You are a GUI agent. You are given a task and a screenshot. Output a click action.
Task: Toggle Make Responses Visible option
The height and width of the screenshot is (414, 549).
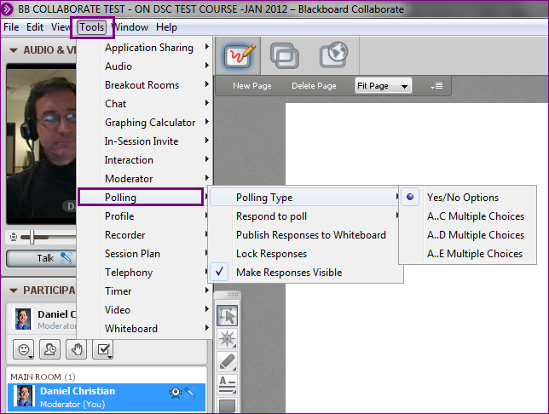tap(305, 273)
